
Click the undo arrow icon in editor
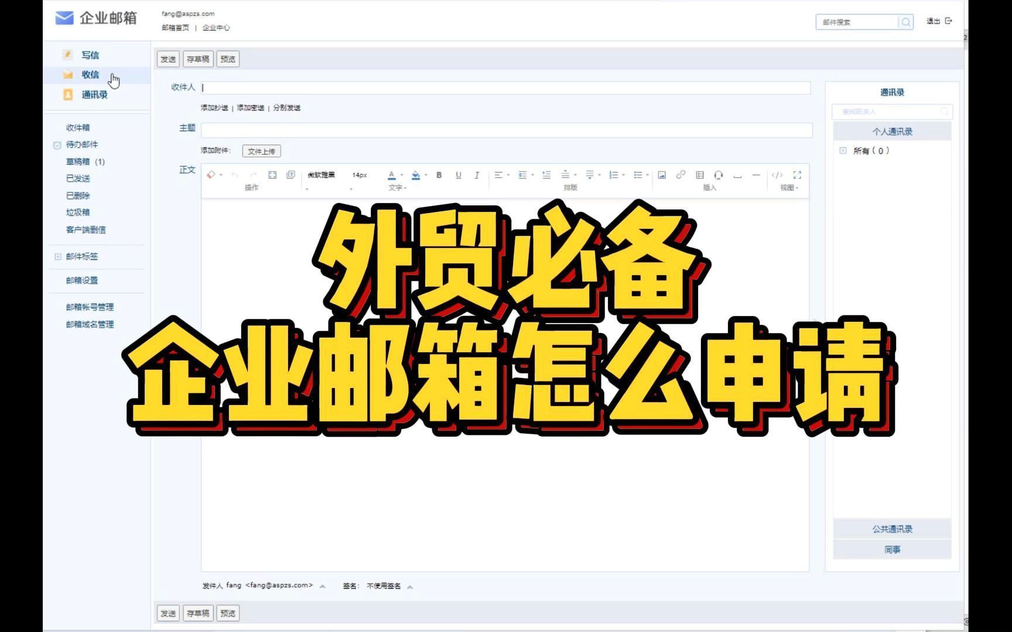(234, 174)
